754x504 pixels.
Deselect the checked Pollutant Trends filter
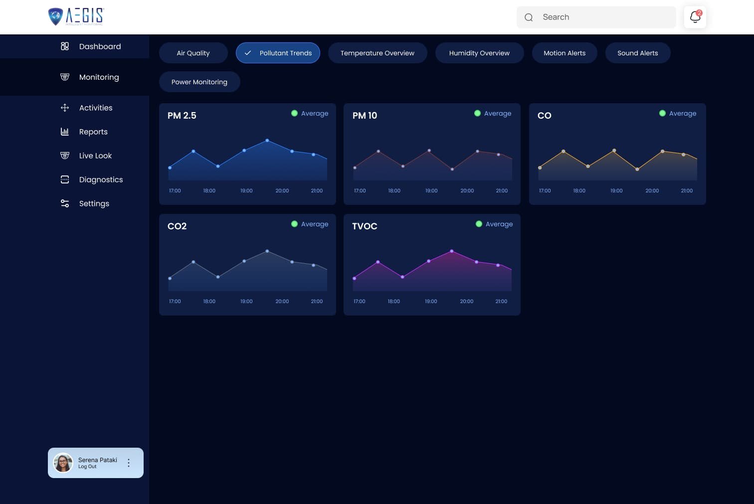278,53
